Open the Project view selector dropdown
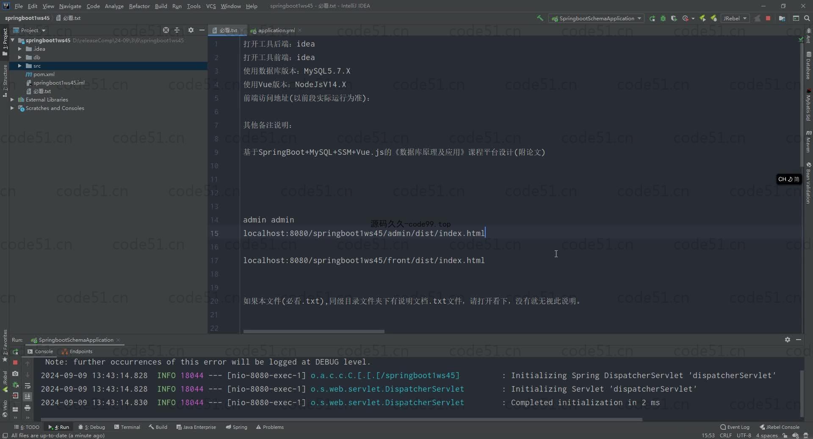The height and width of the screenshot is (439, 813). [x=30, y=30]
